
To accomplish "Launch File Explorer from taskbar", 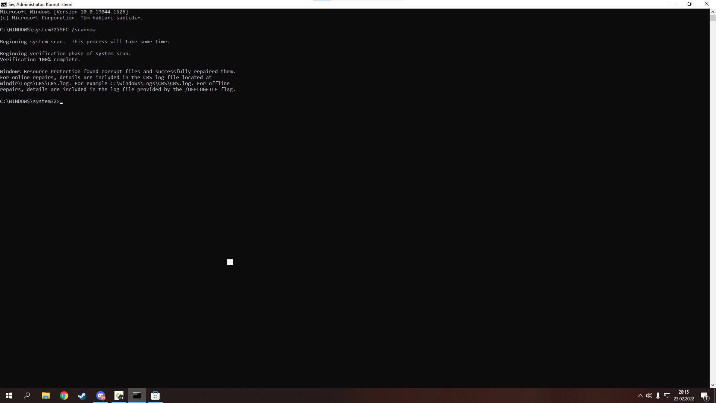I will pyautogui.click(x=45, y=396).
